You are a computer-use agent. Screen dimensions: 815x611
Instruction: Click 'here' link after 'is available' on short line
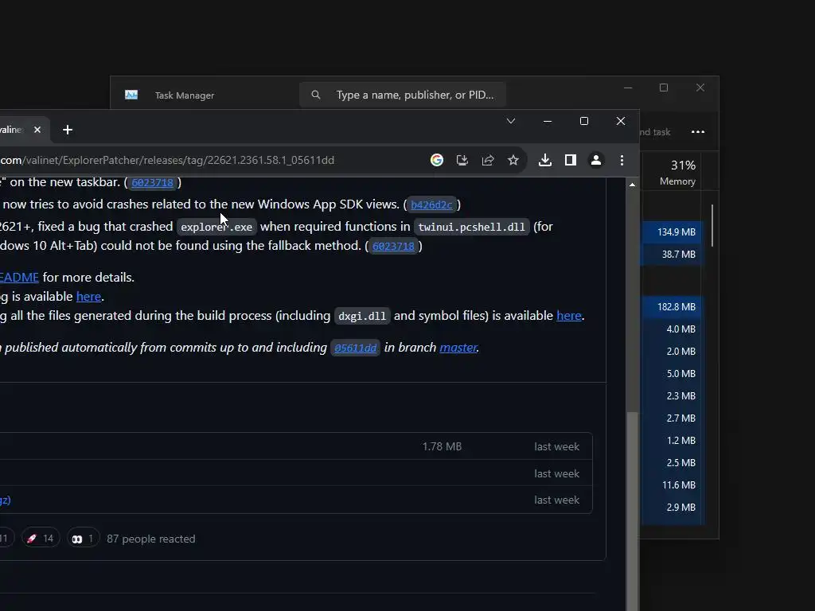point(88,296)
